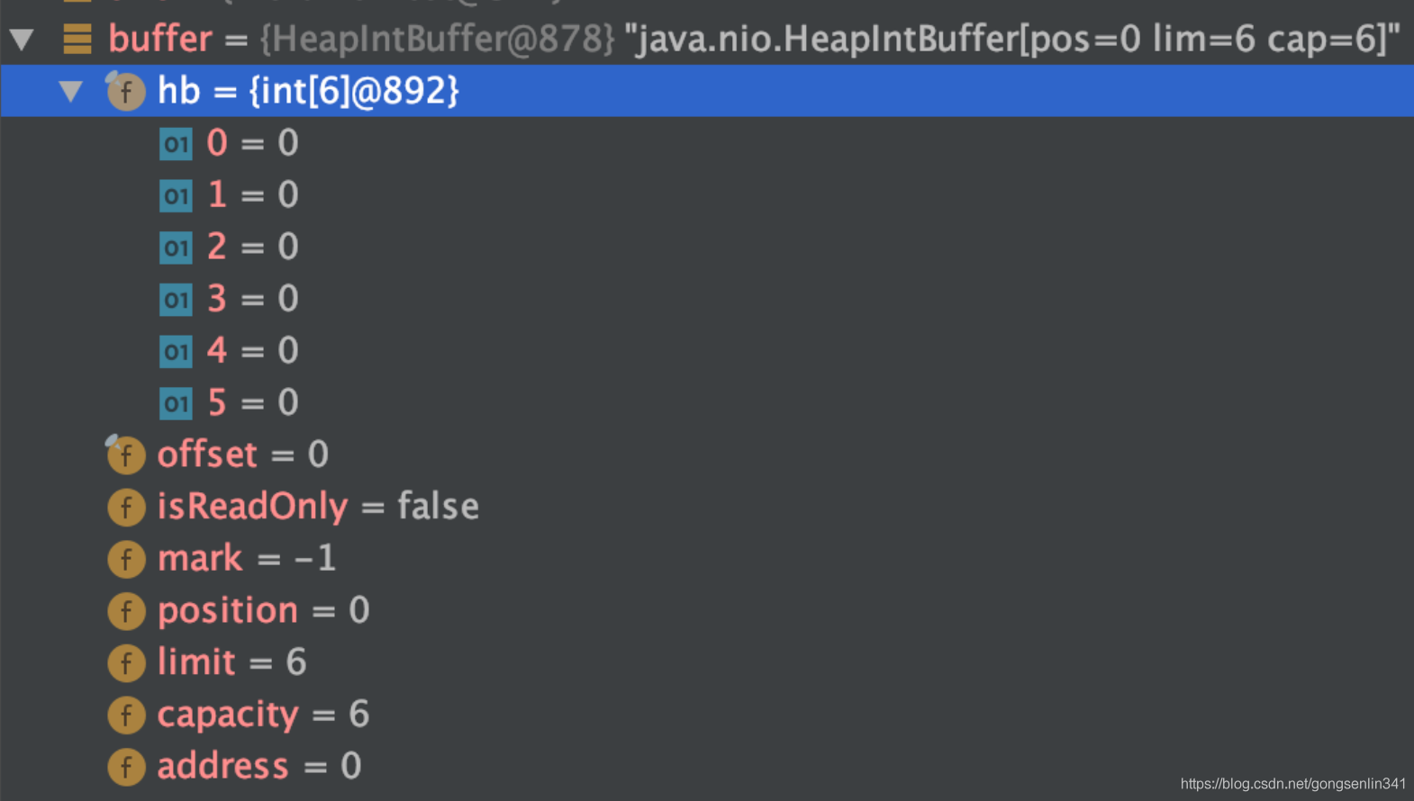This screenshot has height=801, width=1414.
Task: Click the field icon next to hb
Action: coord(125,91)
